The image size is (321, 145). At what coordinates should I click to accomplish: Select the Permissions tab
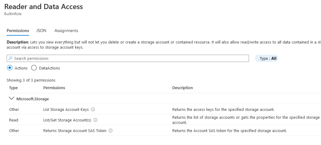tap(18, 31)
